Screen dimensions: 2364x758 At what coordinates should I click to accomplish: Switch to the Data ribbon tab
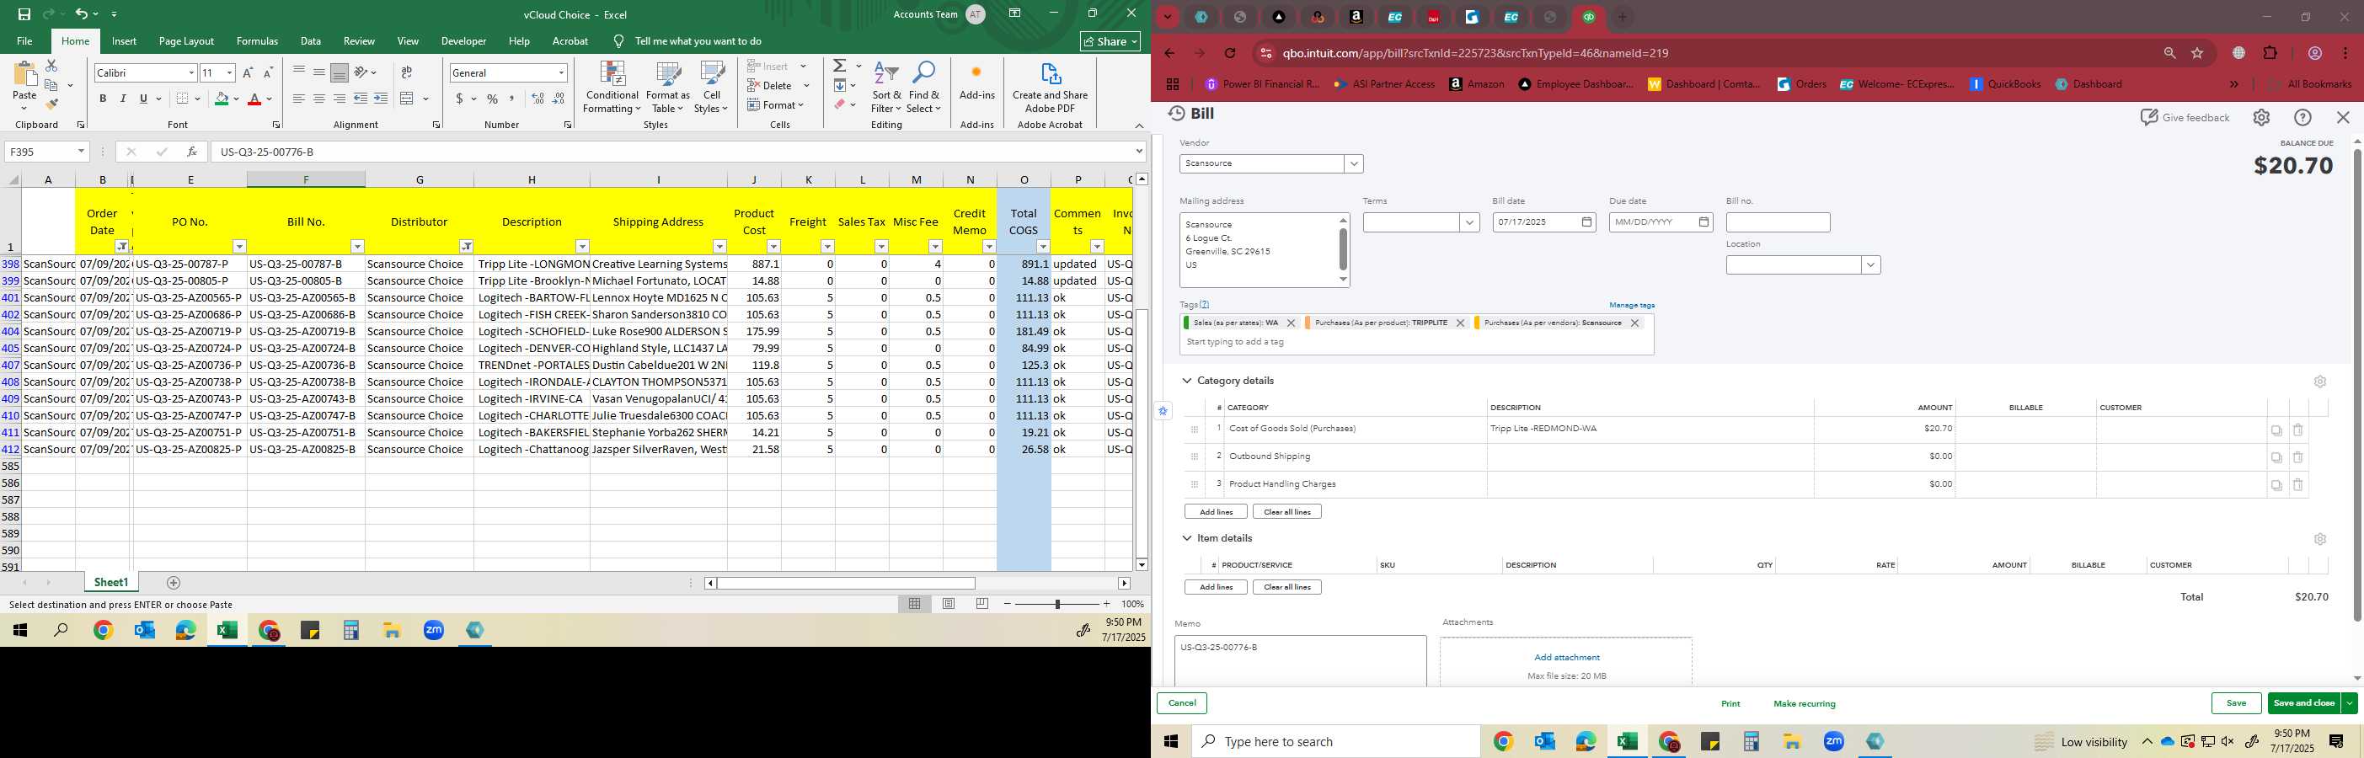pos(311,41)
